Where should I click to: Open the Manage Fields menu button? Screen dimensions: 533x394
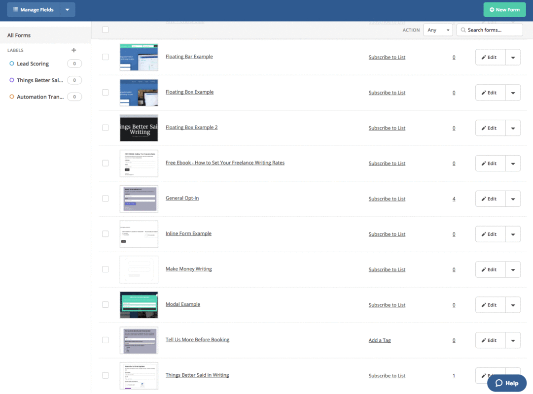tap(34, 10)
